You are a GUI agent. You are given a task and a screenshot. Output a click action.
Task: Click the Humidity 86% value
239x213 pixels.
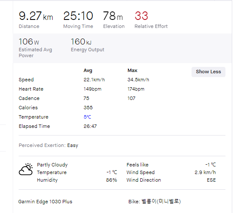(111, 180)
